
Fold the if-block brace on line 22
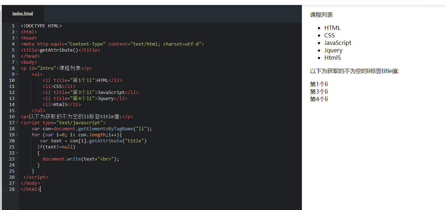tap(17, 153)
